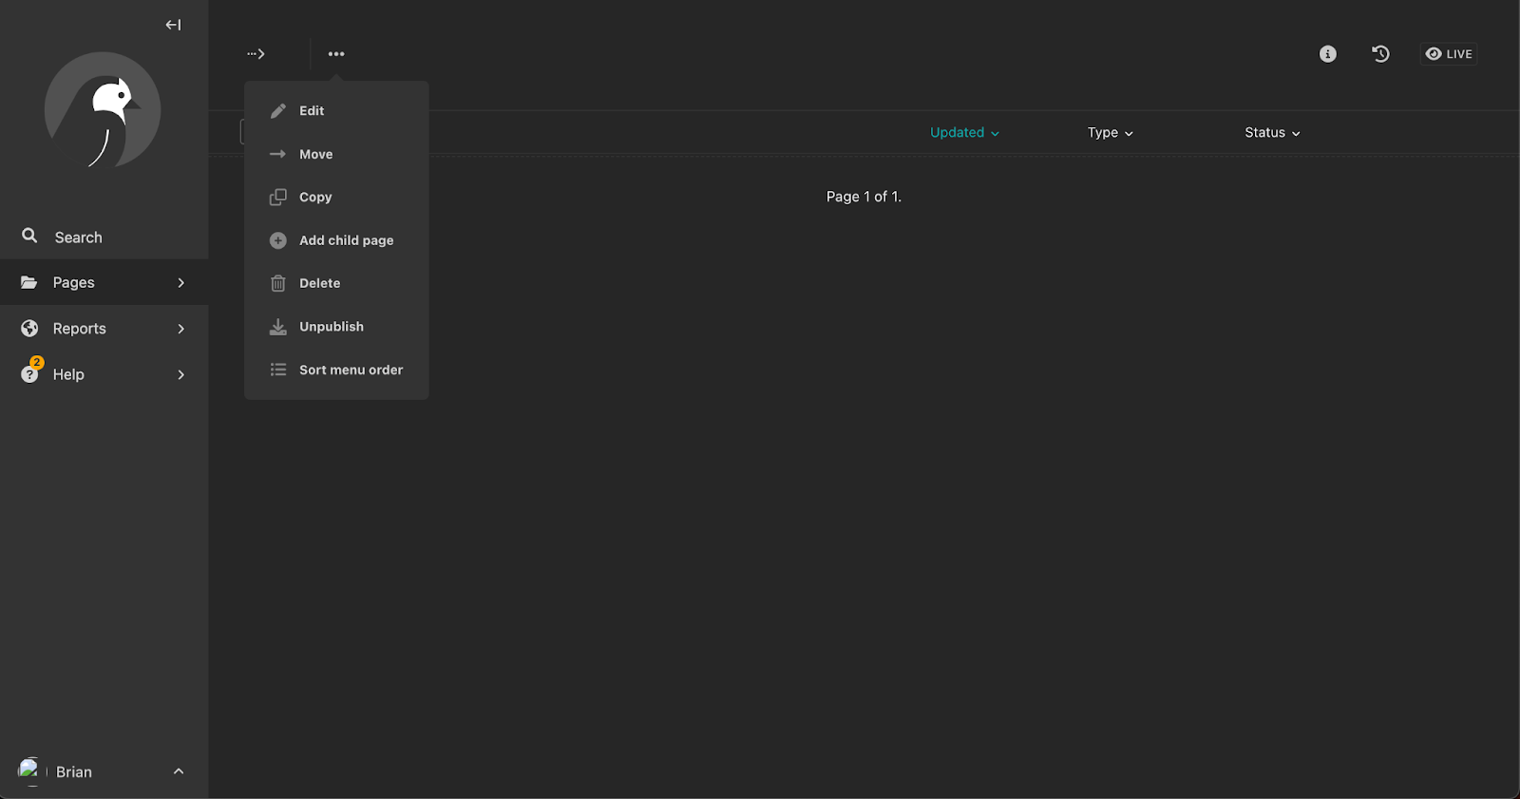1520x799 pixels.
Task: Click the pencil icon next to Edit
Action: (x=278, y=111)
